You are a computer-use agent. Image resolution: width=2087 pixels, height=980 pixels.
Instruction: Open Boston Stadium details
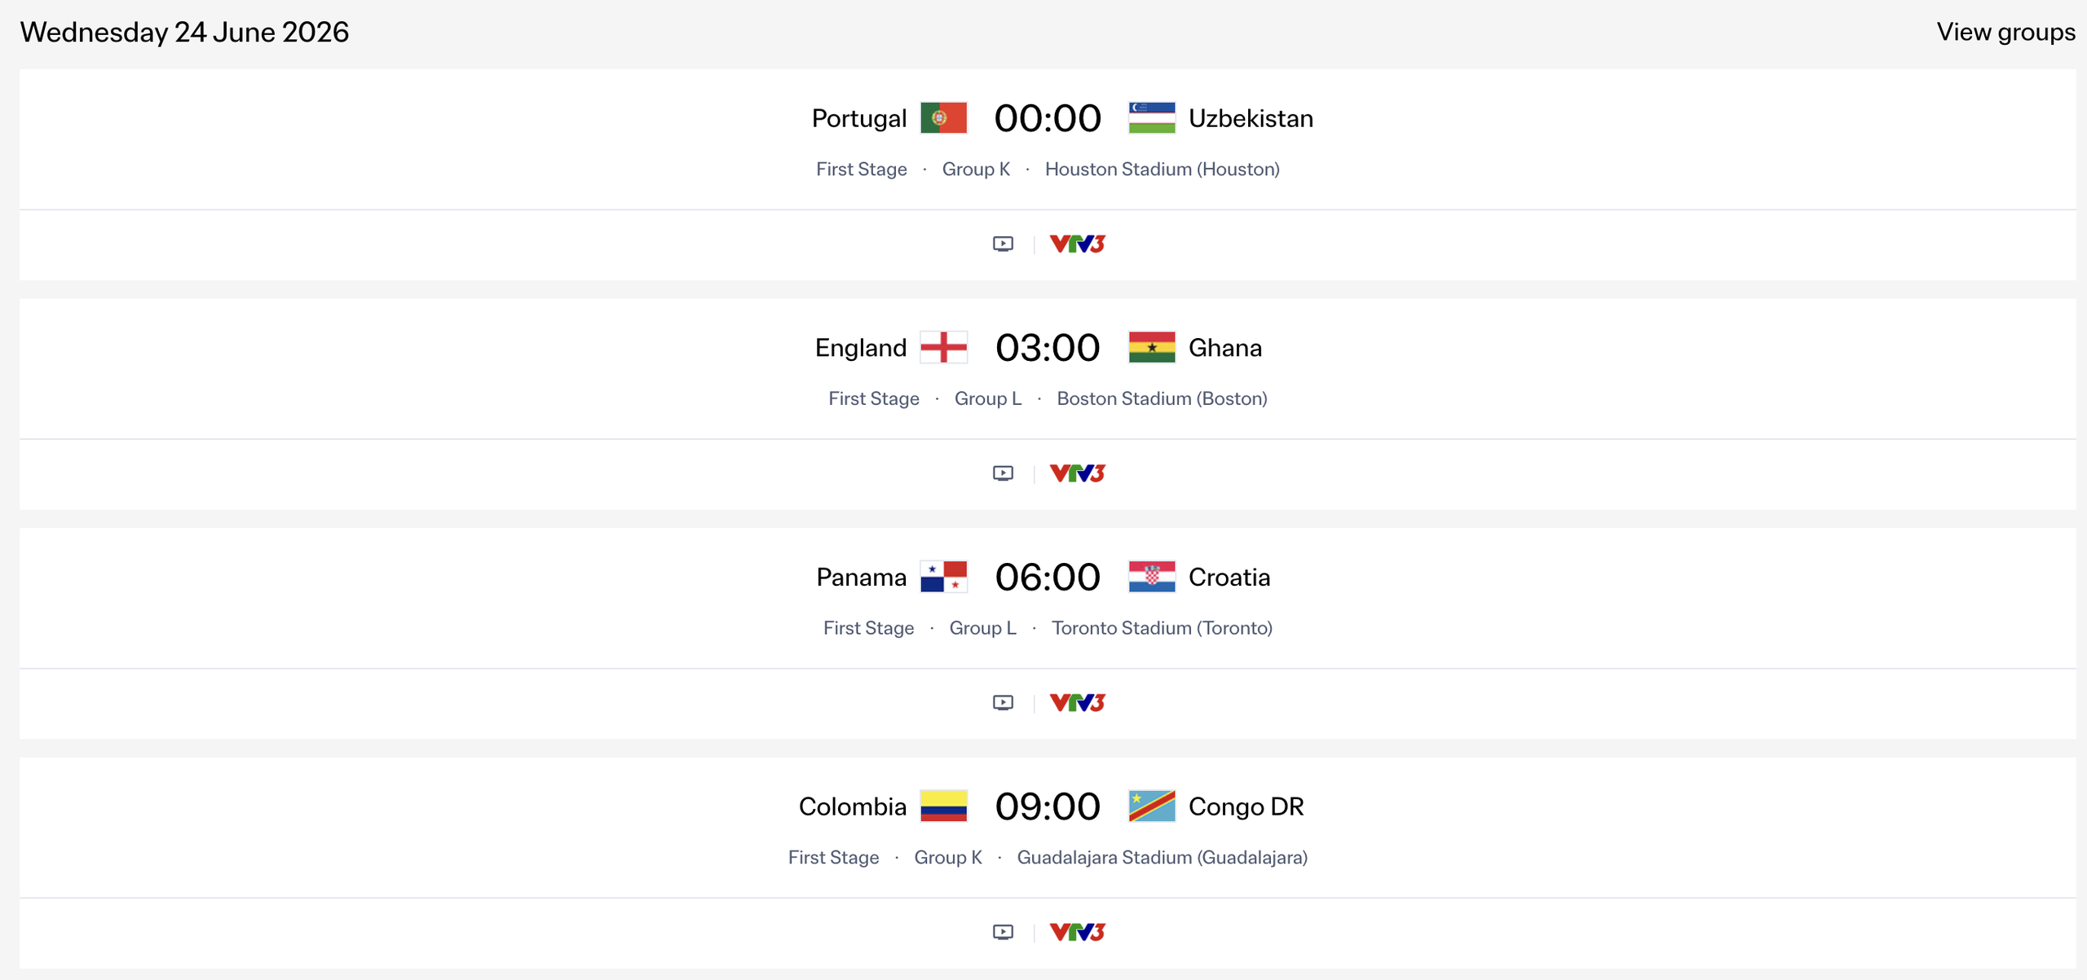(x=1162, y=398)
